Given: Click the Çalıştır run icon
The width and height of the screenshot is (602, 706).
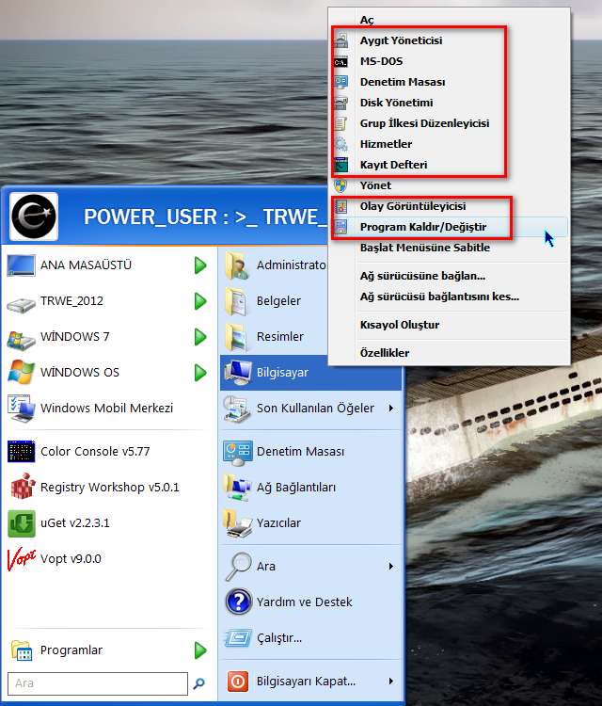Looking at the screenshot, I should pos(238,637).
